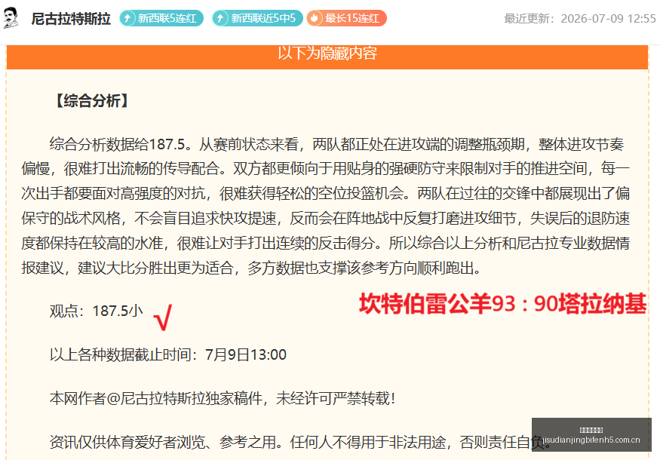660x460 pixels.
Task: Click the flame icon in 最长15连红 badge
Action: [x=315, y=18]
